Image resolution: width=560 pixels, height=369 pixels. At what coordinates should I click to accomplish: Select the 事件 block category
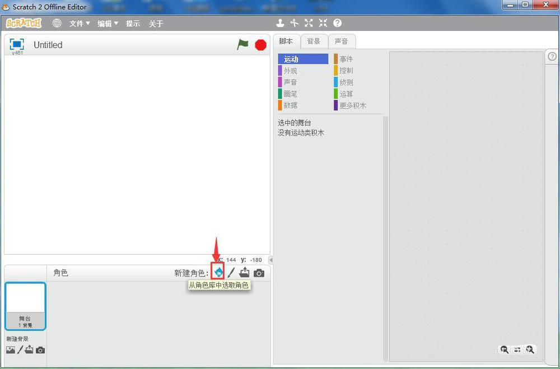pos(347,58)
